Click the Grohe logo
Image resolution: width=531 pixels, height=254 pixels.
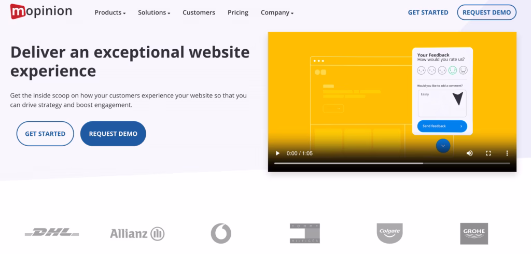474,233
